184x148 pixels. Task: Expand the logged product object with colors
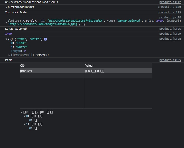click(x=6, y=22)
